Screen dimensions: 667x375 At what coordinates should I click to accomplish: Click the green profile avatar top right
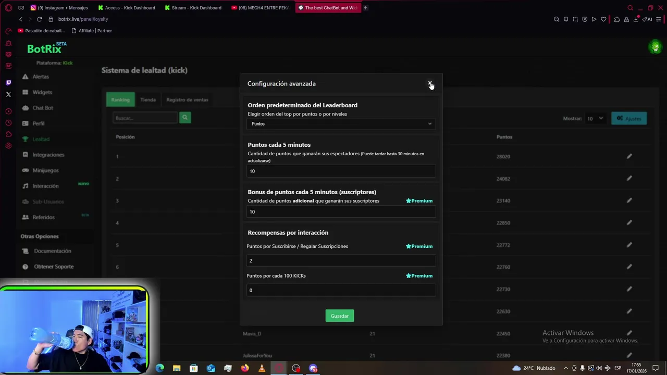point(655,47)
